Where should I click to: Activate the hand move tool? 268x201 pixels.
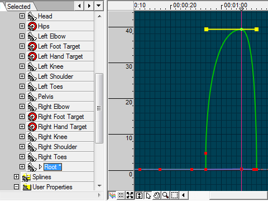pos(157,195)
